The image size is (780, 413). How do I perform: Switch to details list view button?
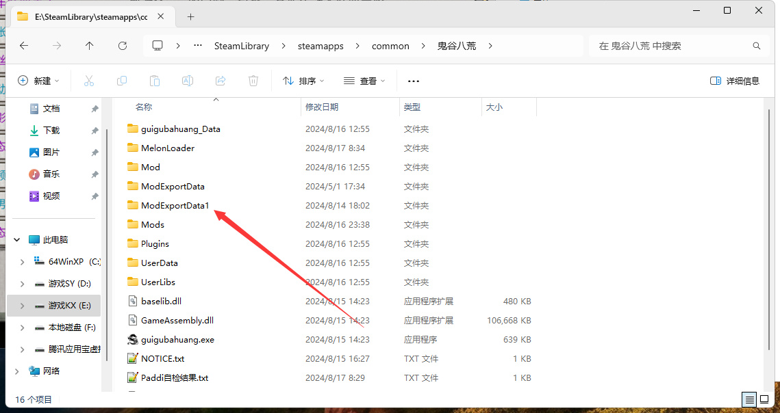748,399
